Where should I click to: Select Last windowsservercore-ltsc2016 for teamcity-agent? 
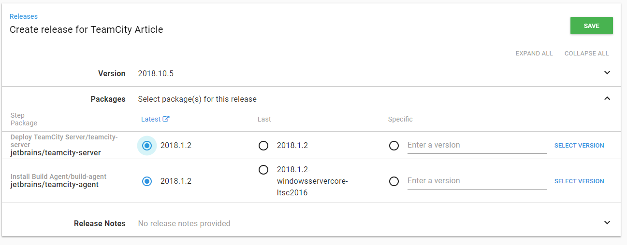pos(263,170)
